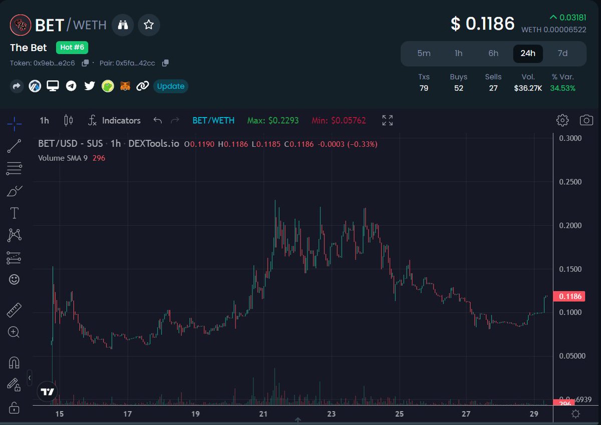Click the $36.27K volume value
Screen dimensions: 601x425
tap(528, 88)
